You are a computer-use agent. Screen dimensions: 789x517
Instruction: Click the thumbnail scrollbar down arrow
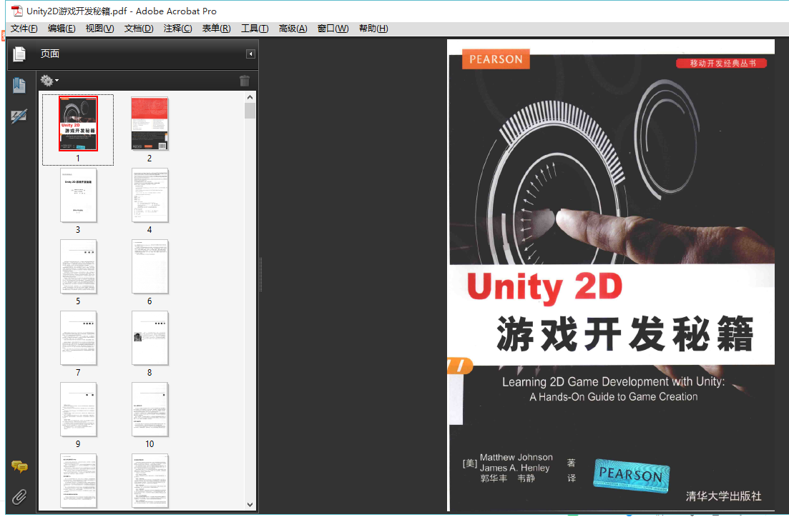coord(250,504)
